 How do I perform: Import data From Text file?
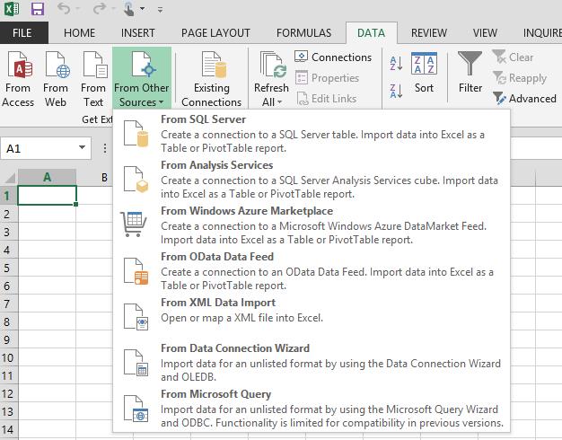tap(93, 78)
